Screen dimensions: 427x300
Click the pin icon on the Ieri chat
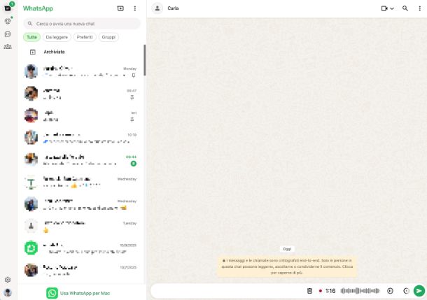132,120
